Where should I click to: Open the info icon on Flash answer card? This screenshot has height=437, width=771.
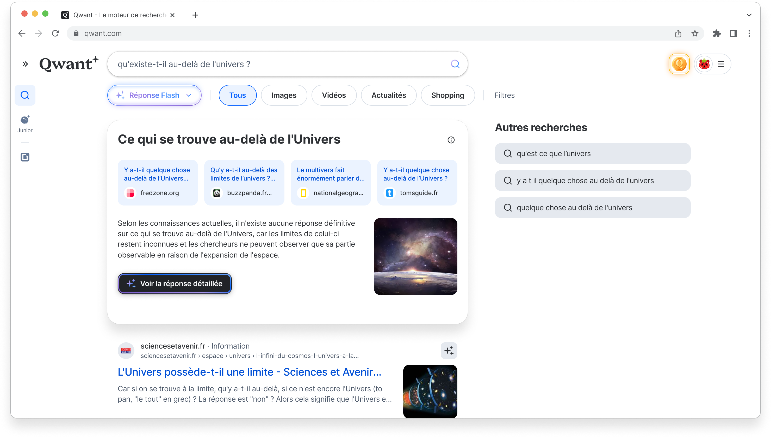point(451,140)
